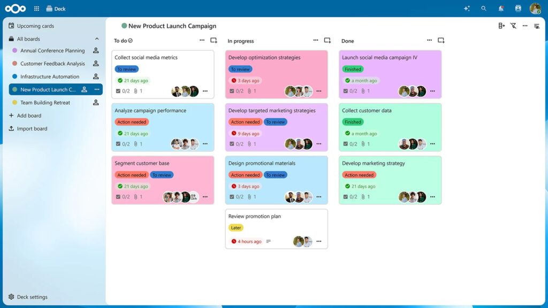Open the unified search magnifier
Screen dimensions: 548x308
(x=484, y=9)
